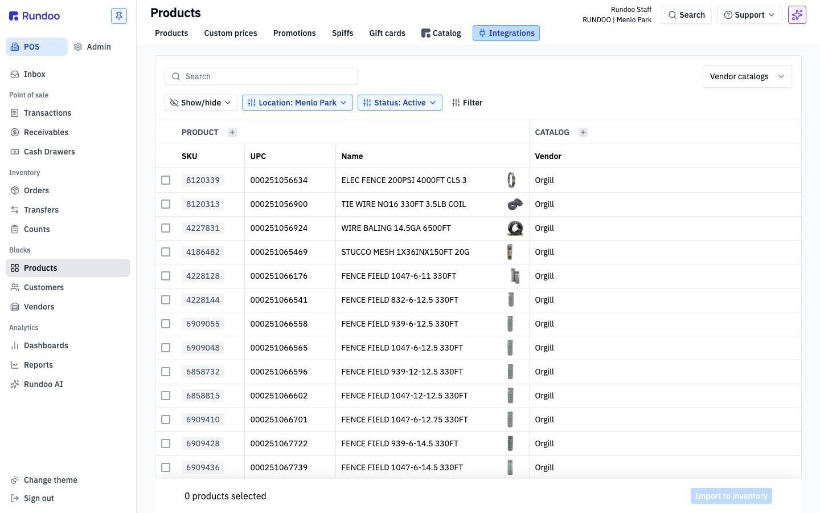820x513 pixels.
Task: Tick checkbox for STUCCO MESH row
Action: 166,252
